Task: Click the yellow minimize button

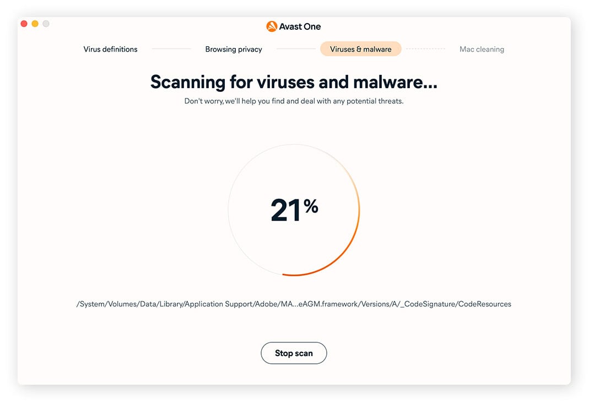Action: click(34, 24)
